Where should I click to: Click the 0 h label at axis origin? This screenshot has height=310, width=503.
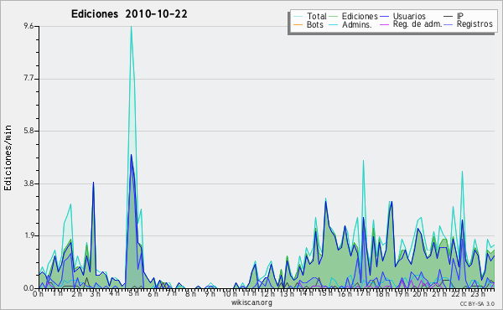pyautogui.click(x=38, y=293)
